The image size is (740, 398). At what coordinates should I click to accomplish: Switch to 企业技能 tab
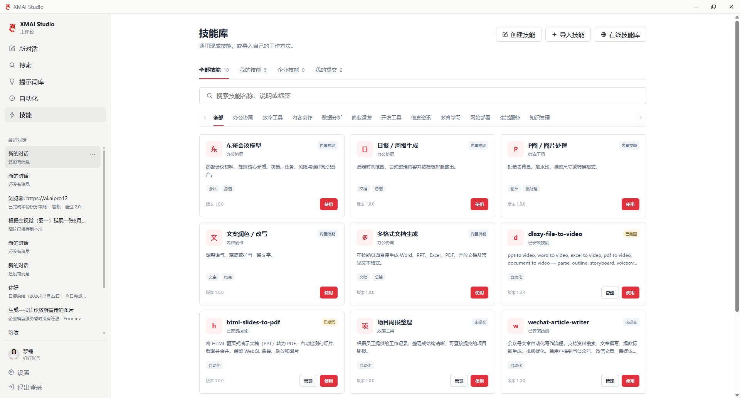coord(291,70)
